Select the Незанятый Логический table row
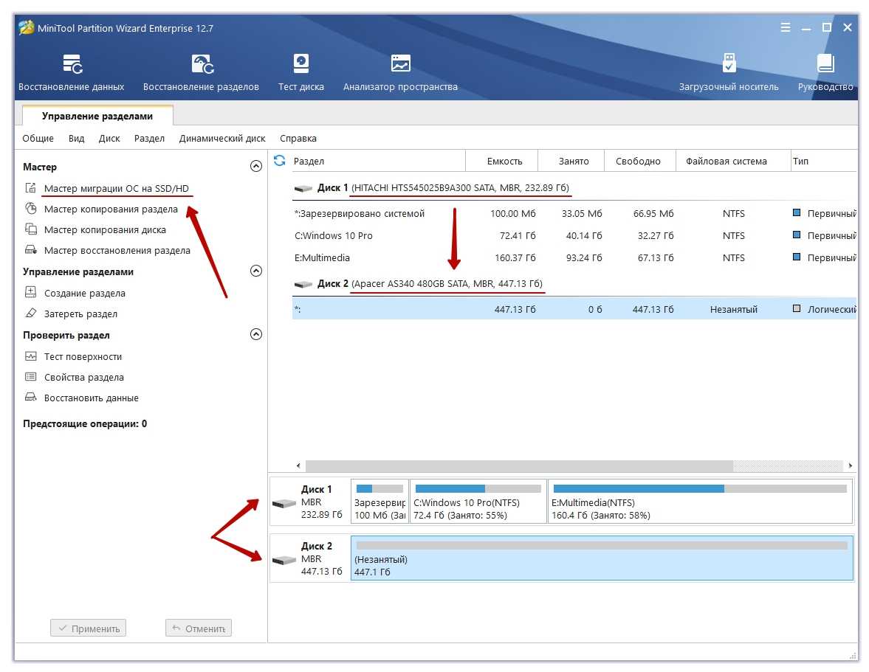 pos(574,309)
